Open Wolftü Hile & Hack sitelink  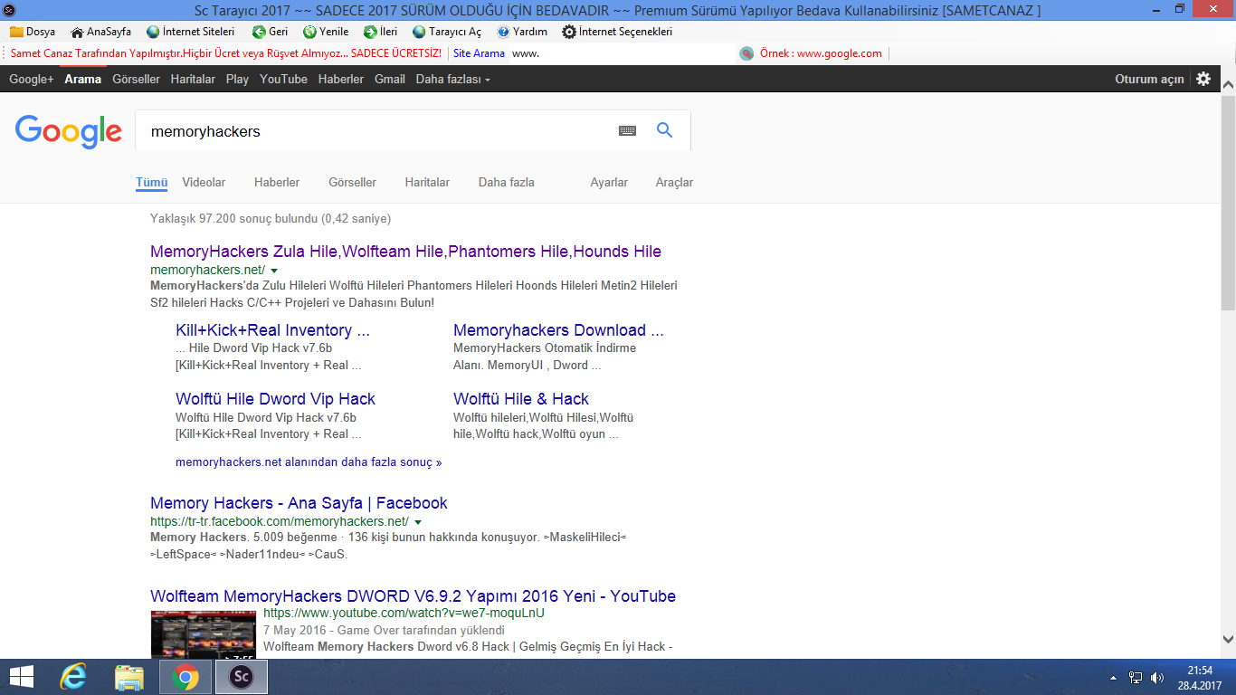[x=521, y=399]
